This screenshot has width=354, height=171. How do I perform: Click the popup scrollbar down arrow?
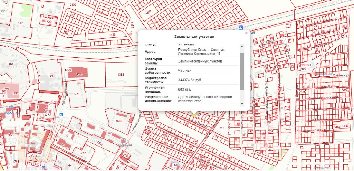242,104
